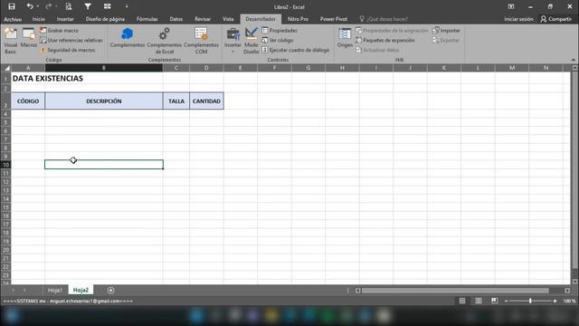Open the Complementos add-ins store
This screenshot has width=579, height=326.
point(128,38)
